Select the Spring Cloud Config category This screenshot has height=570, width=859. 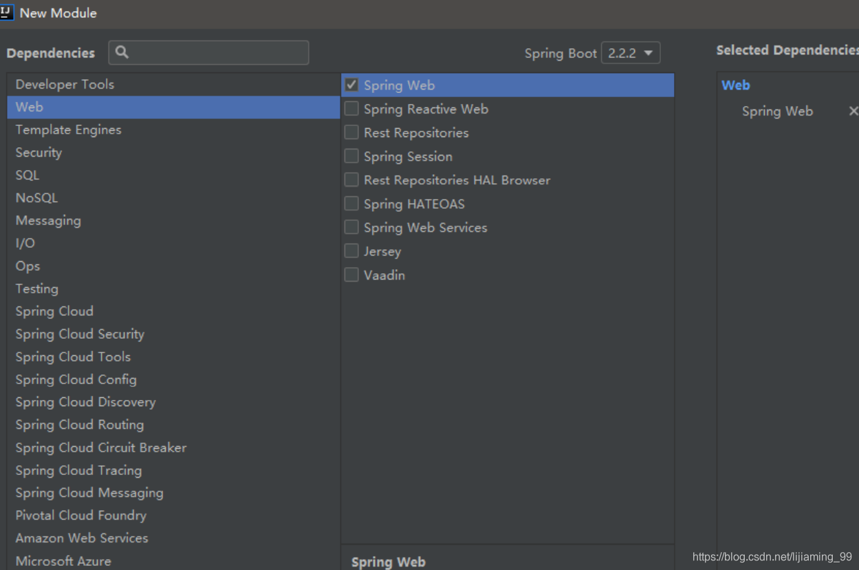coord(173,379)
